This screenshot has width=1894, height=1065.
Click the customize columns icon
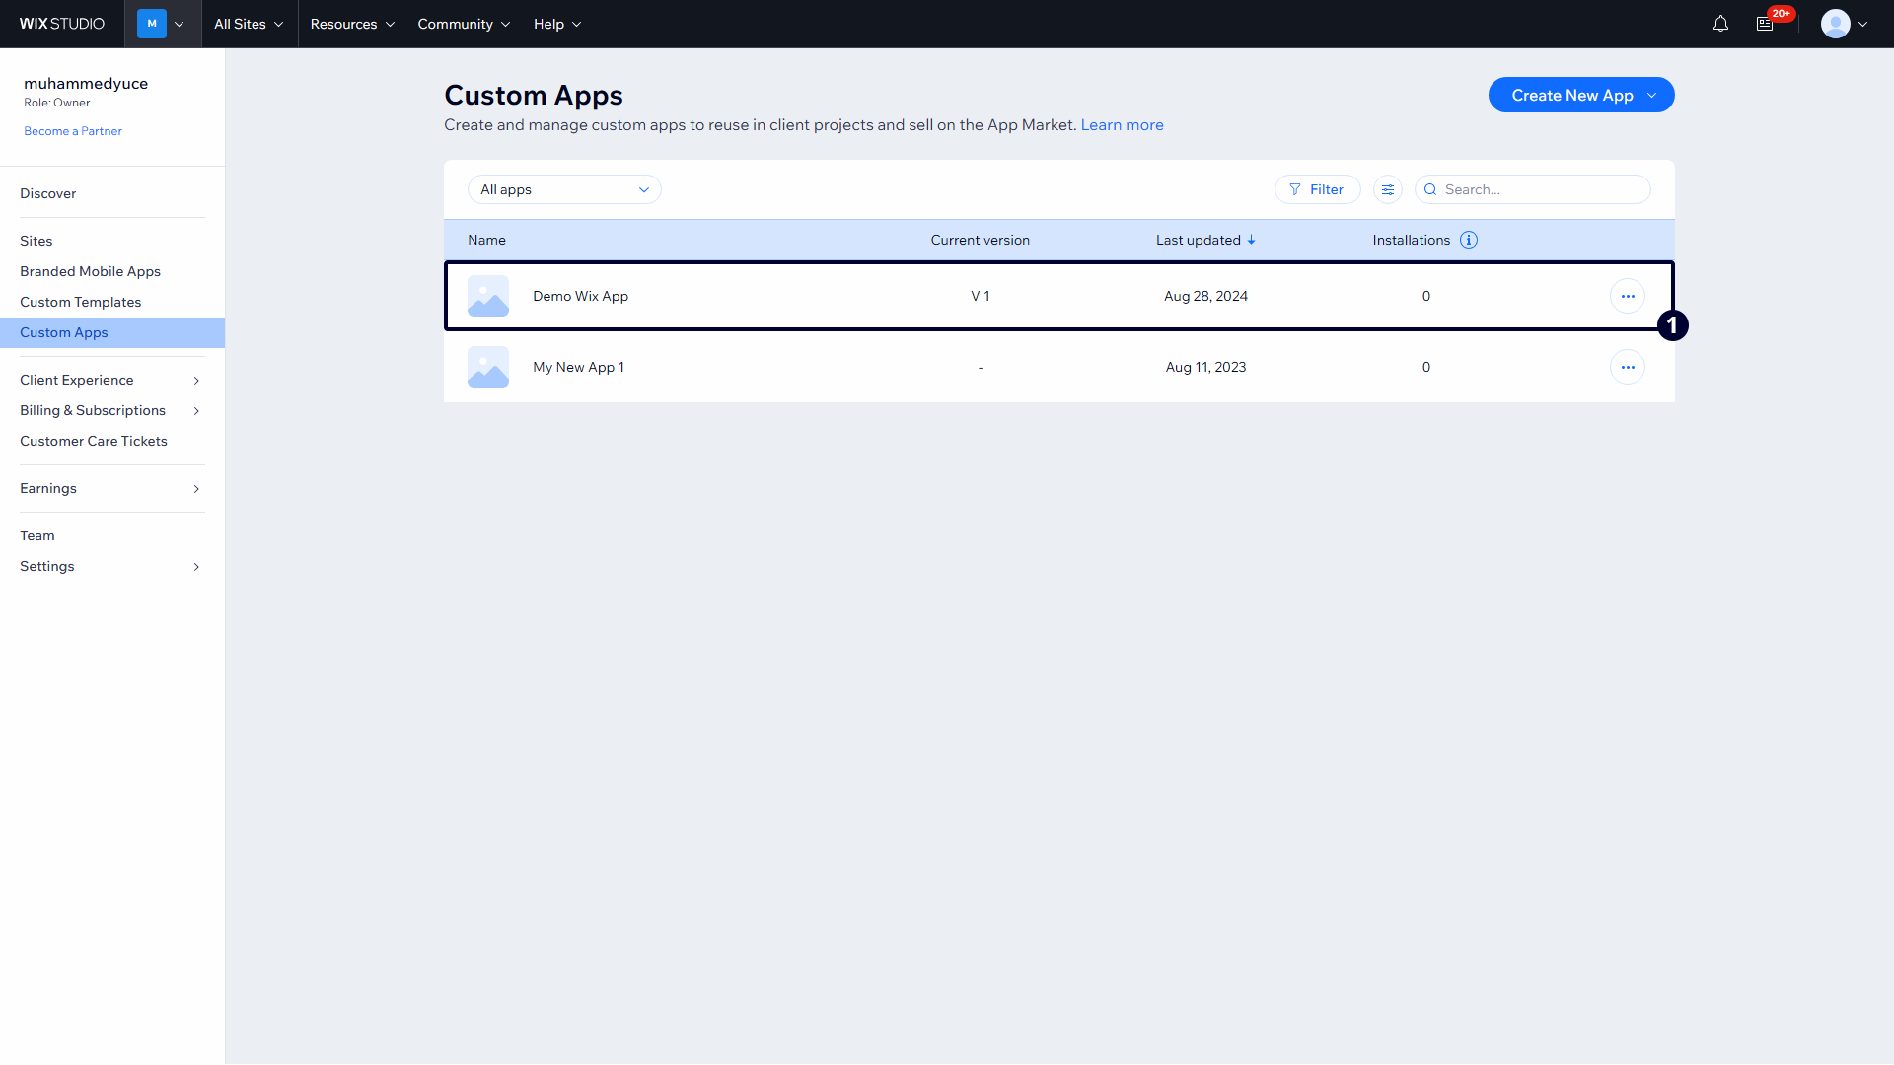click(x=1387, y=189)
